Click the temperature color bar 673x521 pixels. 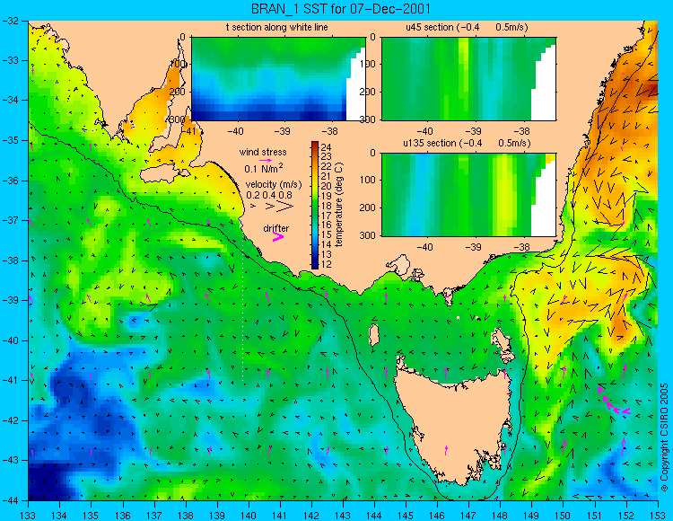pyautogui.click(x=315, y=206)
